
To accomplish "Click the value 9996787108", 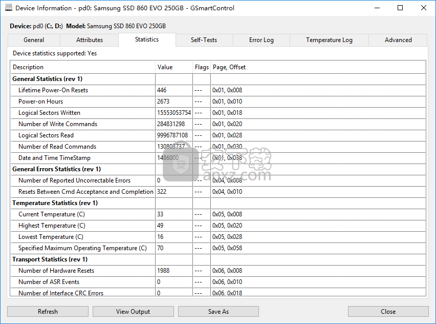I will coord(172,135).
